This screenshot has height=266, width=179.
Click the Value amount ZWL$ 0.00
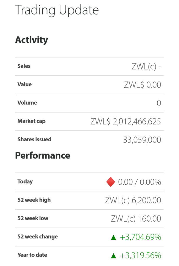coord(143,85)
